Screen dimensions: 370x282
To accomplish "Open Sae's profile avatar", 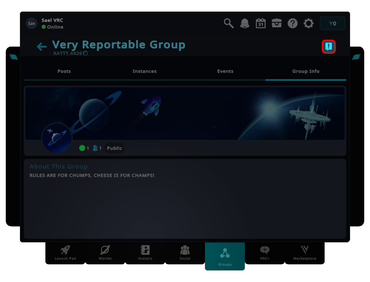I will click(32, 23).
